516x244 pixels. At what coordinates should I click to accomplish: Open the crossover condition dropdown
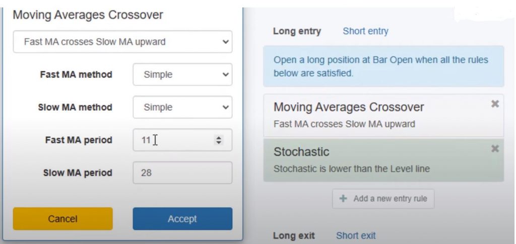coord(122,42)
